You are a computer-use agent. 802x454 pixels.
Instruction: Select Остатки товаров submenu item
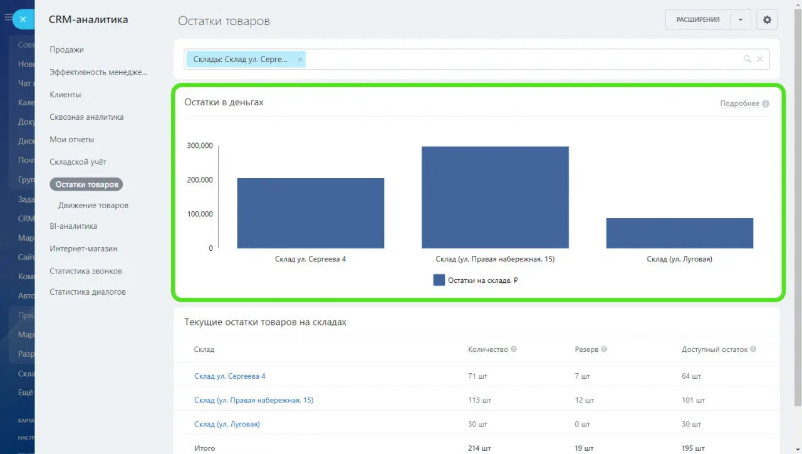pyautogui.click(x=86, y=184)
